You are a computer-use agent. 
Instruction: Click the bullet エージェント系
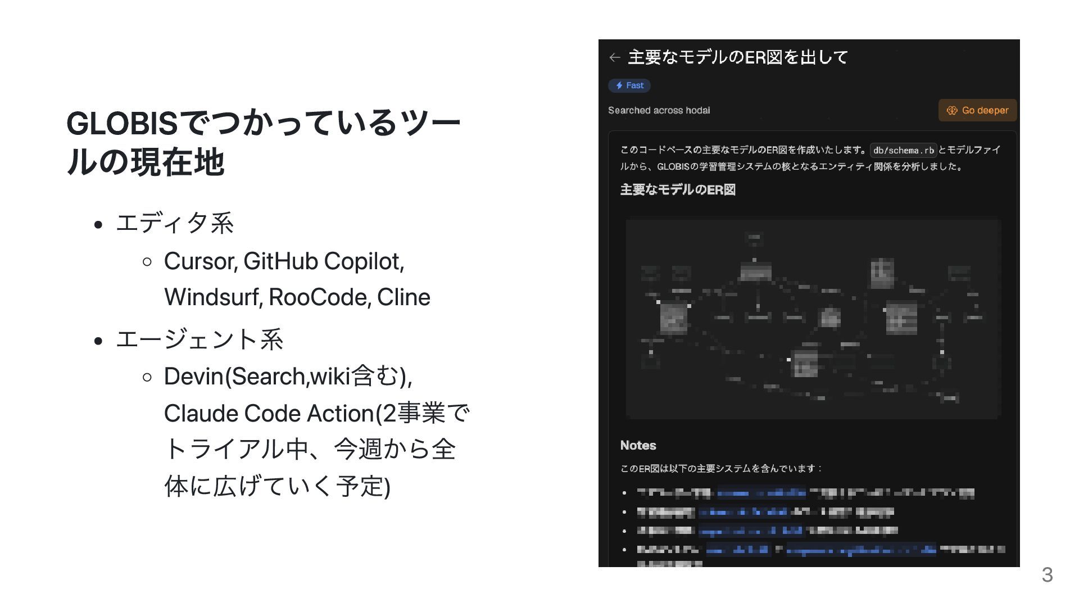coord(200,339)
